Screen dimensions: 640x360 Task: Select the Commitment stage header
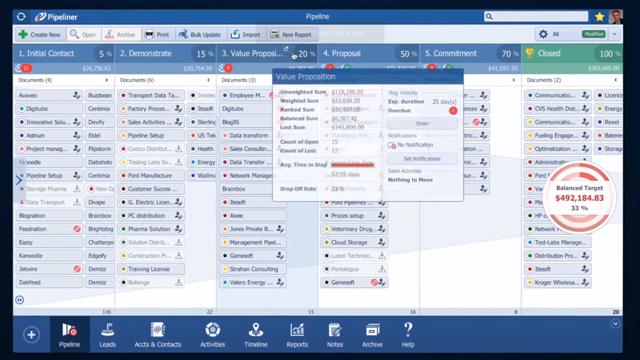(470, 54)
